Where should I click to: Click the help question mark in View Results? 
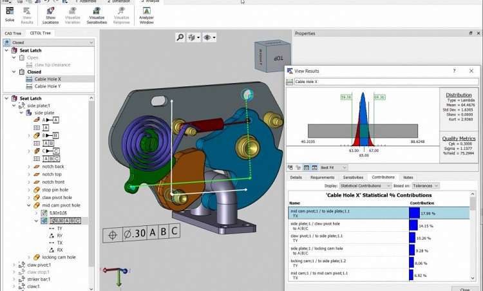pyautogui.click(x=454, y=71)
